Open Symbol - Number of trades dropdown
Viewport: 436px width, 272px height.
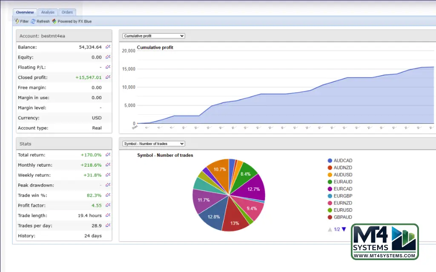coord(153,144)
